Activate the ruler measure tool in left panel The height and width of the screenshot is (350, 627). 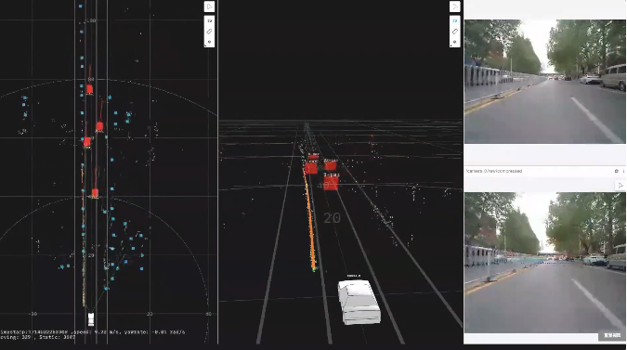click(209, 32)
